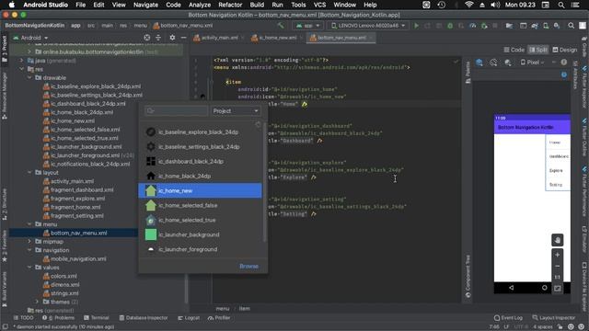Click the Browse link in drawable popup

(248, 266)
